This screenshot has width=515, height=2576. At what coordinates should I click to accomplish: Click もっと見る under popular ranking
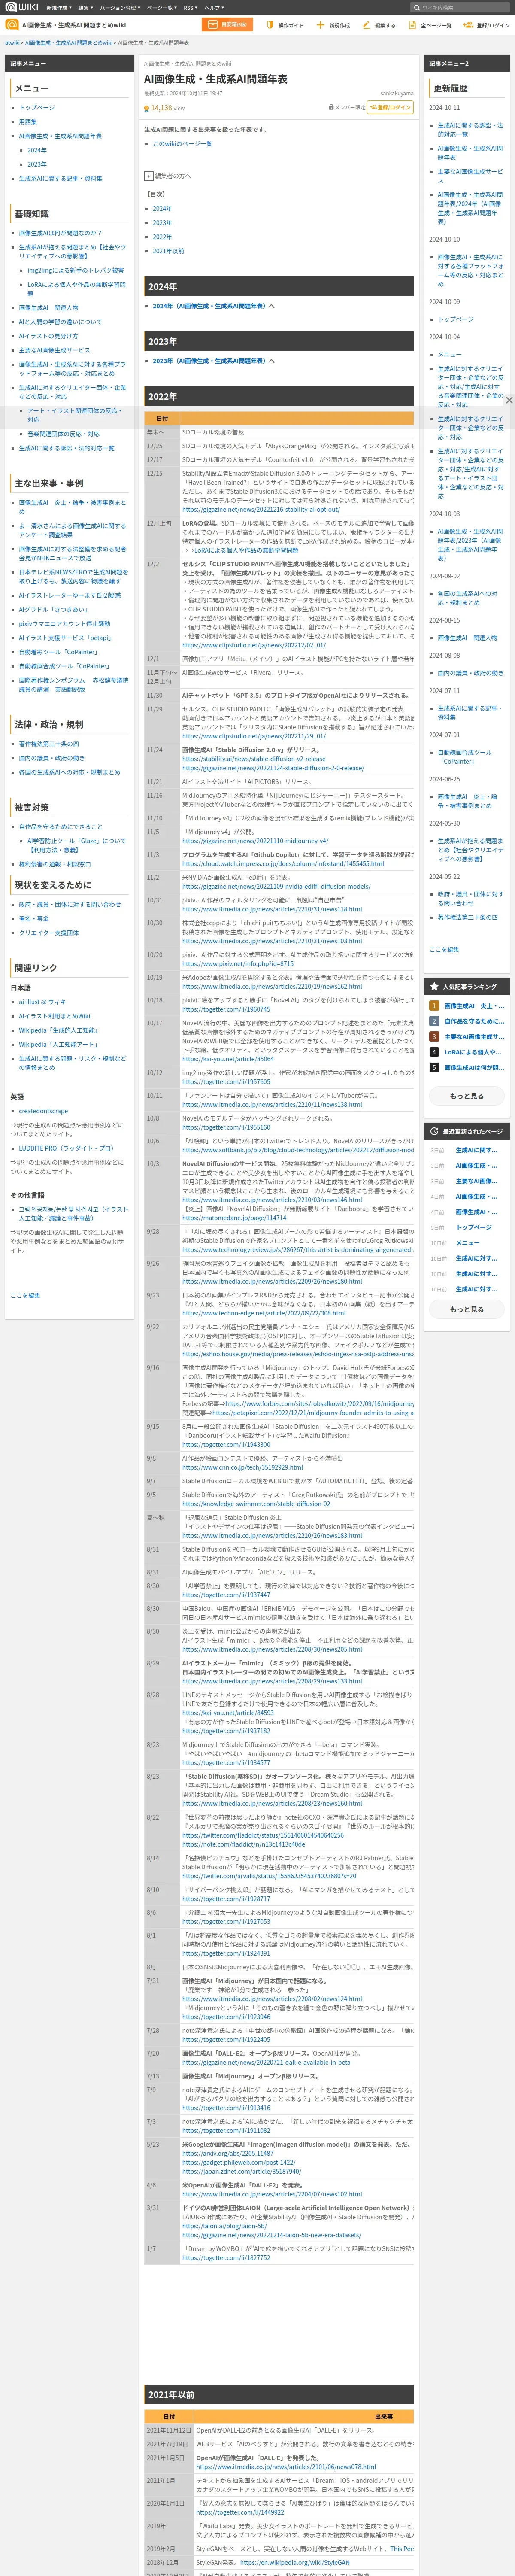[466, 1096]
